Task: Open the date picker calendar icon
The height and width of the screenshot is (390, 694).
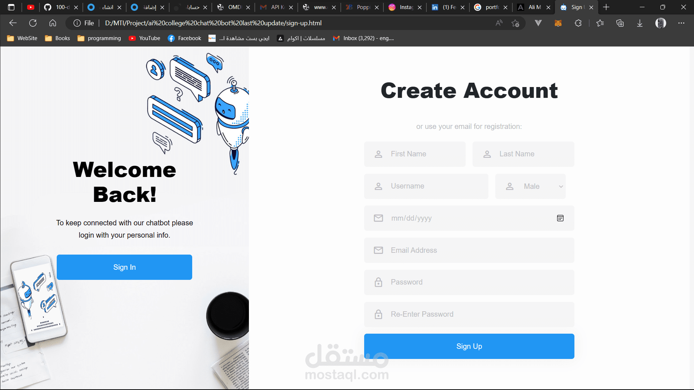Action: point(560,218)
